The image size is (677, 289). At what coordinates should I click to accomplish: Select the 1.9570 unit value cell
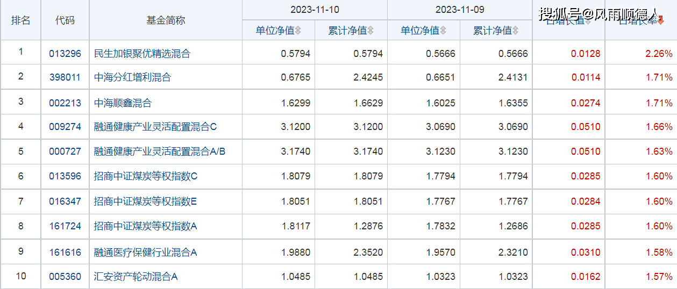(x=440, y=252)
